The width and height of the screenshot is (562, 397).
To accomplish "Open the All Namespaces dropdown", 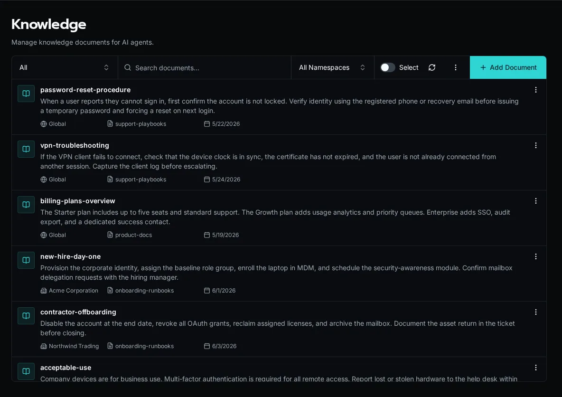I will pyautogui.click(x=332, y=67).
